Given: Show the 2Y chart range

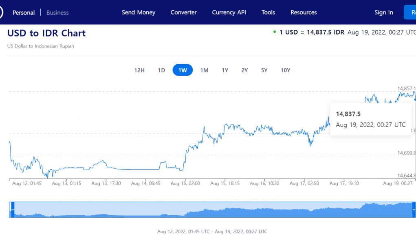Looking at the screenshot, I should point(244,70).
